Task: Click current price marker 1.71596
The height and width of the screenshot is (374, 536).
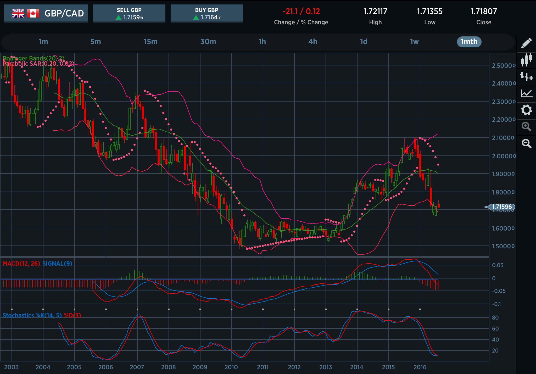Action: click(x=500, y=207)
